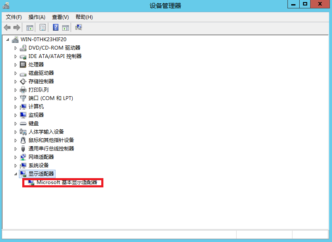
Task: Expand the 网络适配器 node arrow
Action: tap(16, 157)
